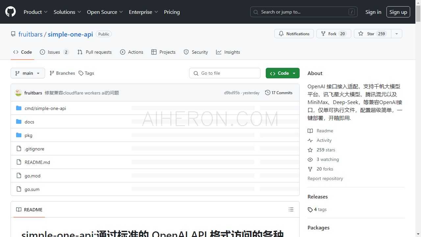This screenshot has width=421, height=237.
Task: Open the green Code dropdown button
Action: (x=283, y=73)
